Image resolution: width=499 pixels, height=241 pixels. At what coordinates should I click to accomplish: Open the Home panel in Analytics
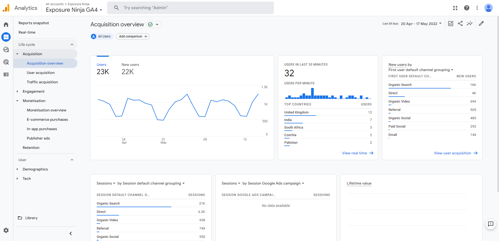[x=6, y=24]
